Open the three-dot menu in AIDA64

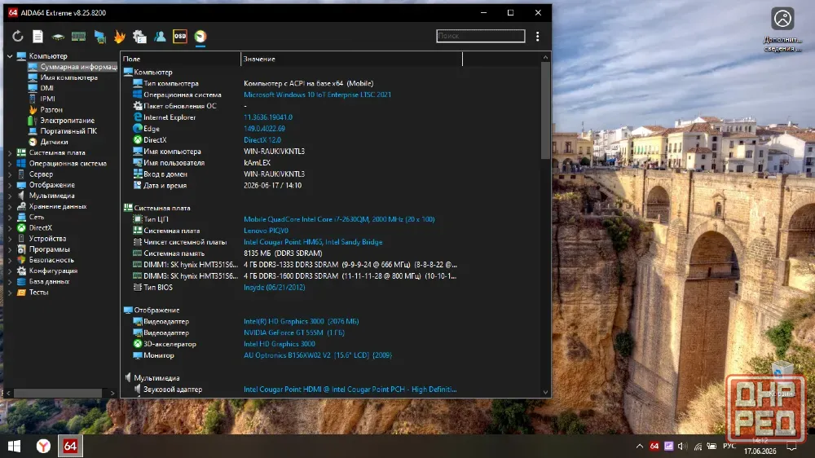[537, 37]
